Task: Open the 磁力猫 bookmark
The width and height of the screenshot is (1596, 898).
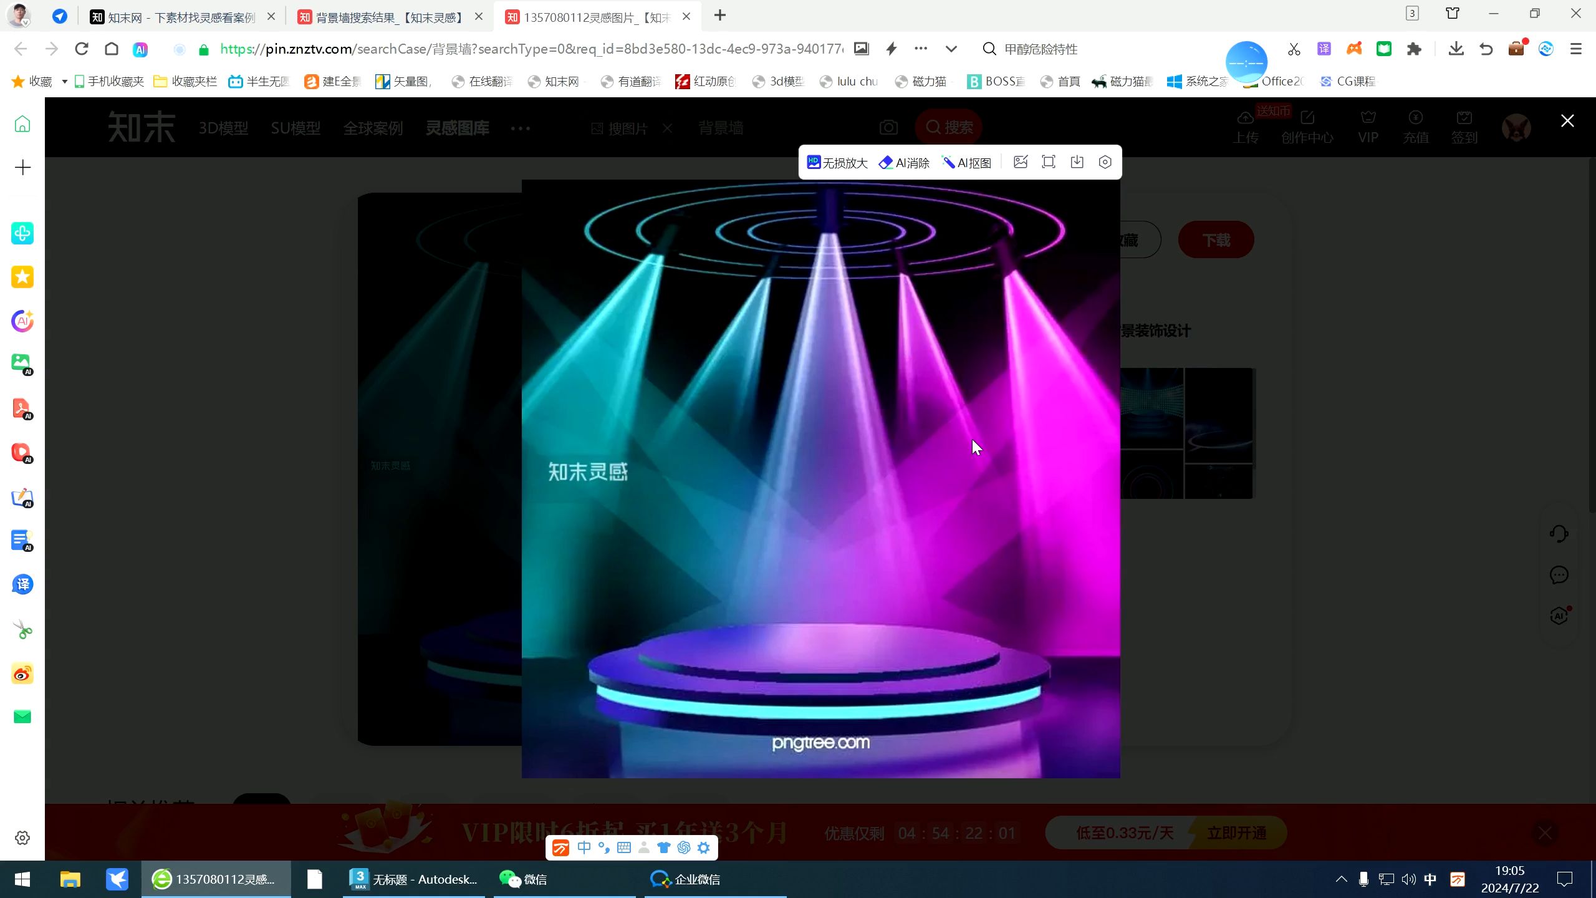Action: (921, 82)
